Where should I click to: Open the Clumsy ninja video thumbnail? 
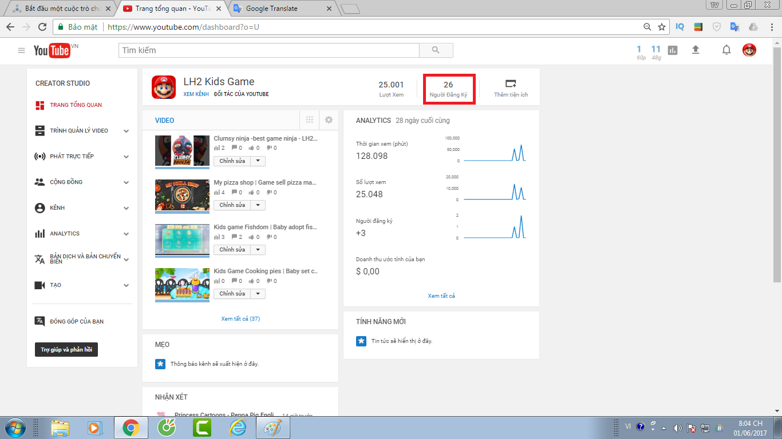click(182, 152)
